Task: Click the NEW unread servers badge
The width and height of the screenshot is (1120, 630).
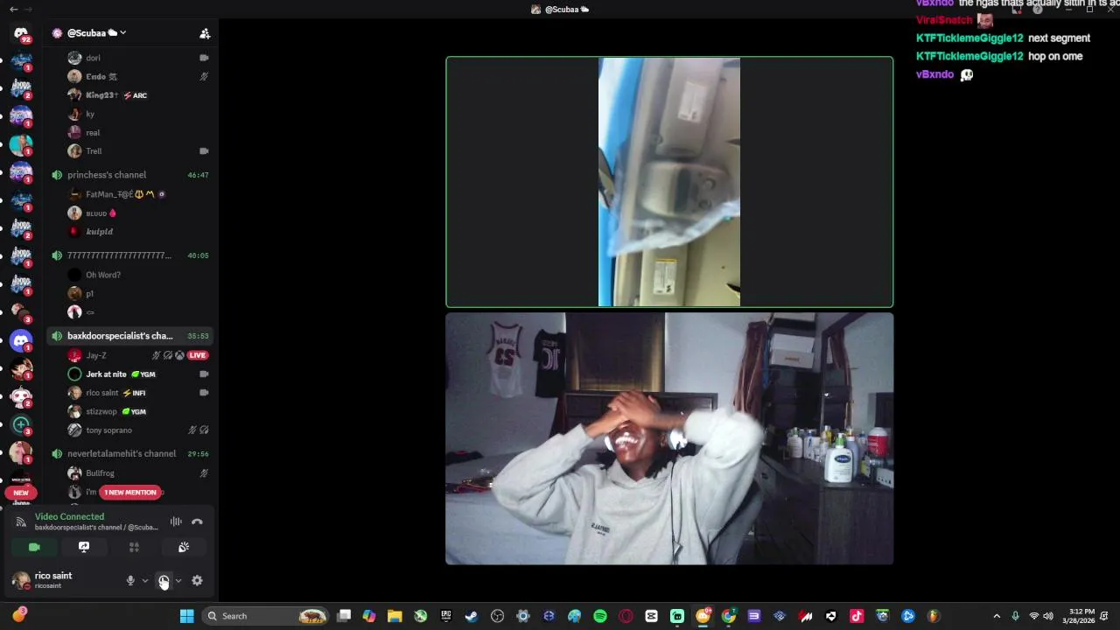Action: tap(21, 493)
